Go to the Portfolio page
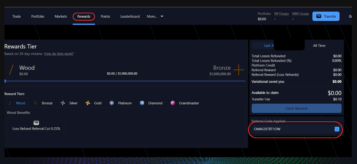This screenshot has width=357, height=164. tap(38, 16)
